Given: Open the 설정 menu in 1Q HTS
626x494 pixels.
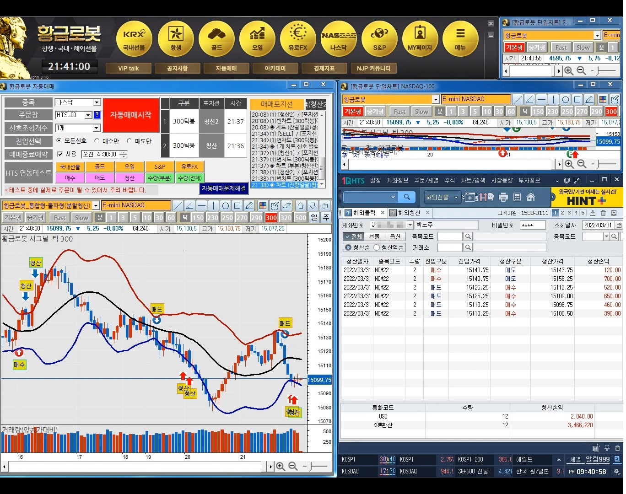Looking at the screenshot, I should click(x=376, y=181).
